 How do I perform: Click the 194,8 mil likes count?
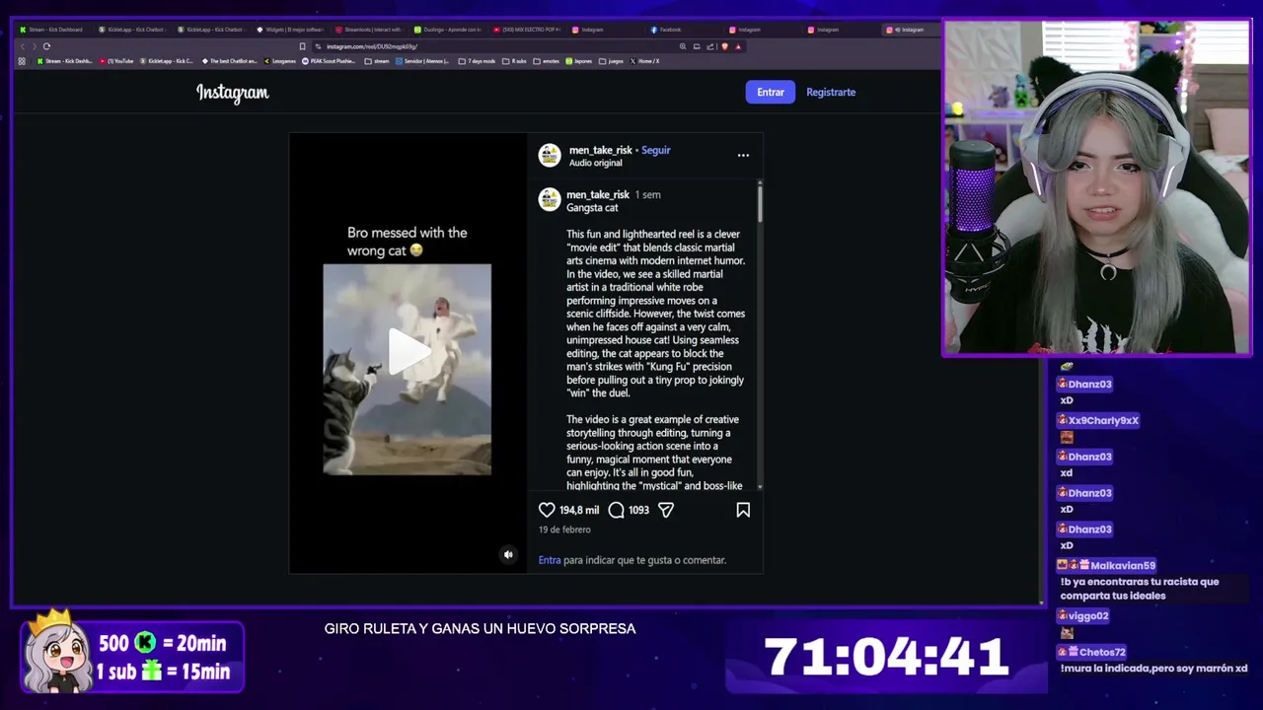pyautogui.click(x=579, y=510)
